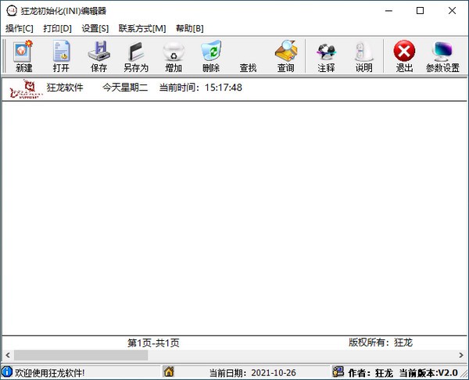469x380 pixels.
Task: Click the 今天星期二 weekday text
Action: (125, 88)
